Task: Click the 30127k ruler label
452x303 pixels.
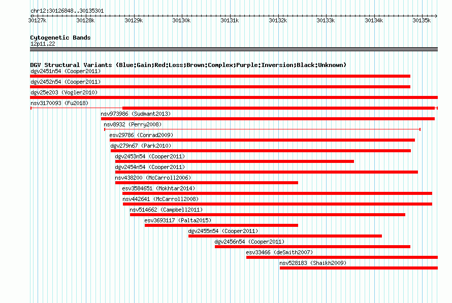Action: click(38, 20)
